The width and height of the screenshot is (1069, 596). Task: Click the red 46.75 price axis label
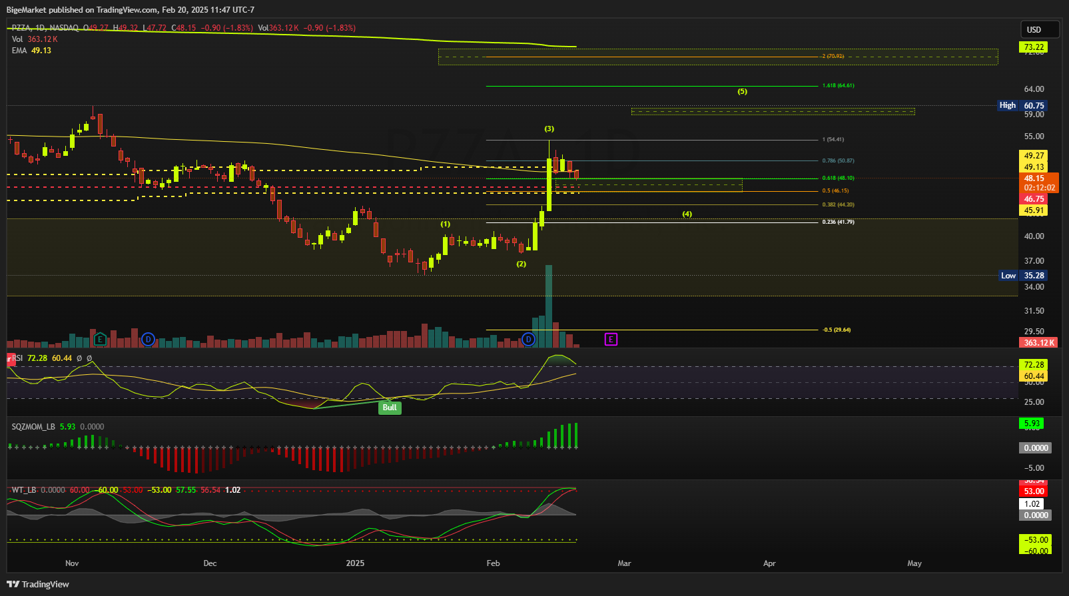pos(1034,199)
